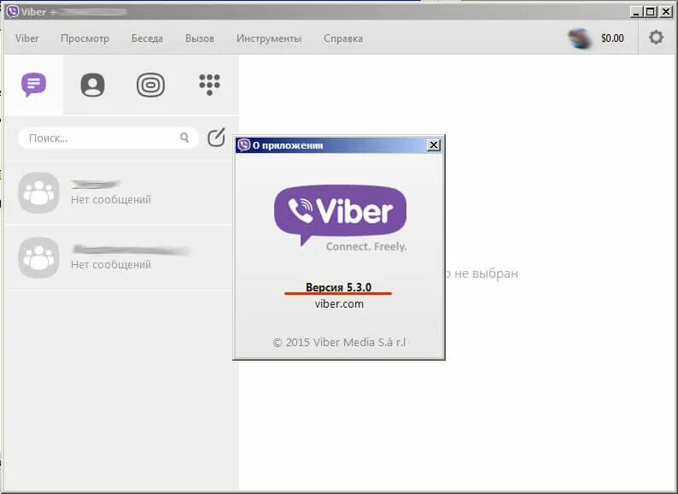
Task: Select the first group chat avatar
Action: [x=39, y=192]
